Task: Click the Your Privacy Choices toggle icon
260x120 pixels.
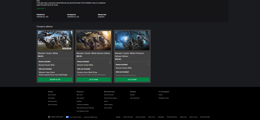Action: (68, 117)
